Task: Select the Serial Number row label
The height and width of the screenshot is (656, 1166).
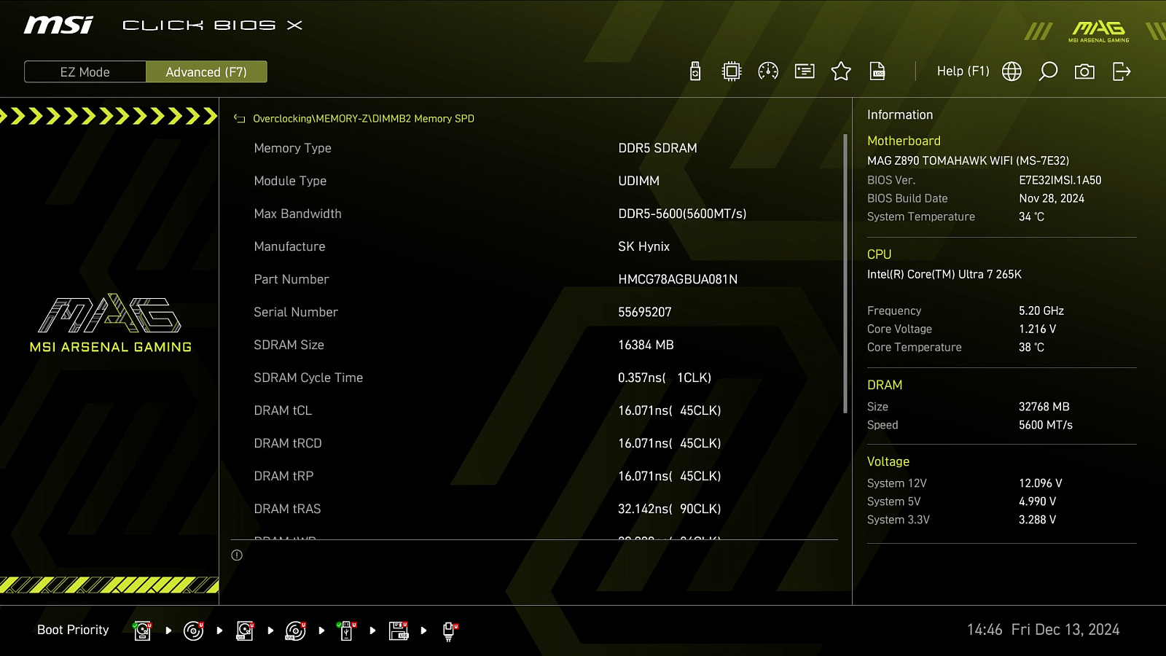Action: click(x=296, y=312)
